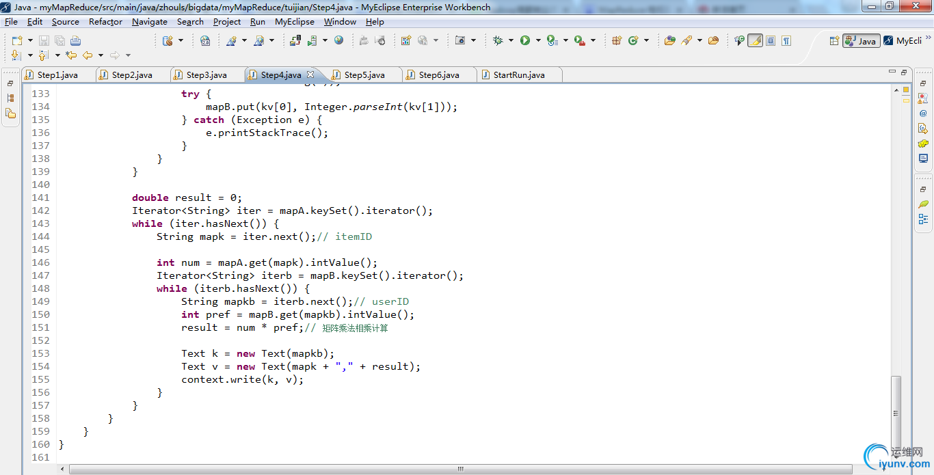Switch to the Java perspective
934x475 pixels.
point(861,41)
